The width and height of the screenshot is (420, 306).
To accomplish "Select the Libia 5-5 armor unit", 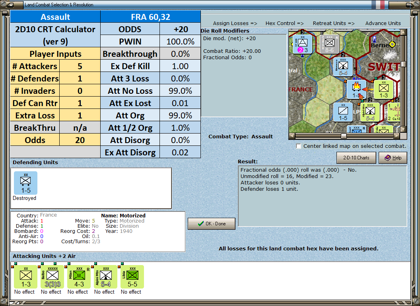I will coord(132,277).
